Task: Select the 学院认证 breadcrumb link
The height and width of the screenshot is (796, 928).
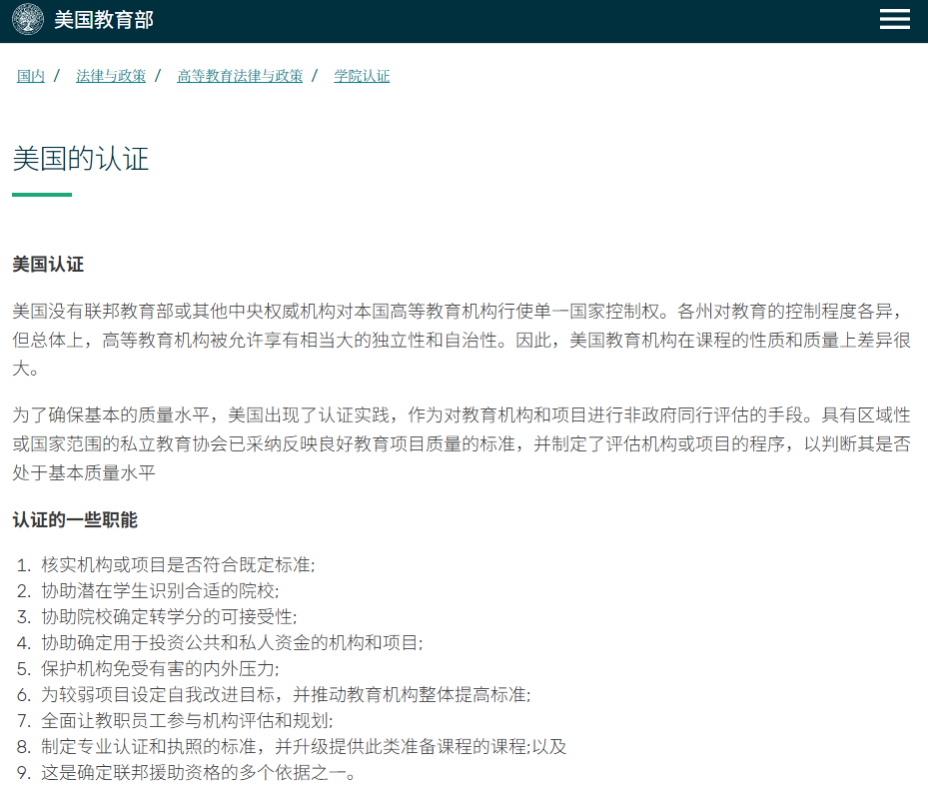Action: click(362, 76)
